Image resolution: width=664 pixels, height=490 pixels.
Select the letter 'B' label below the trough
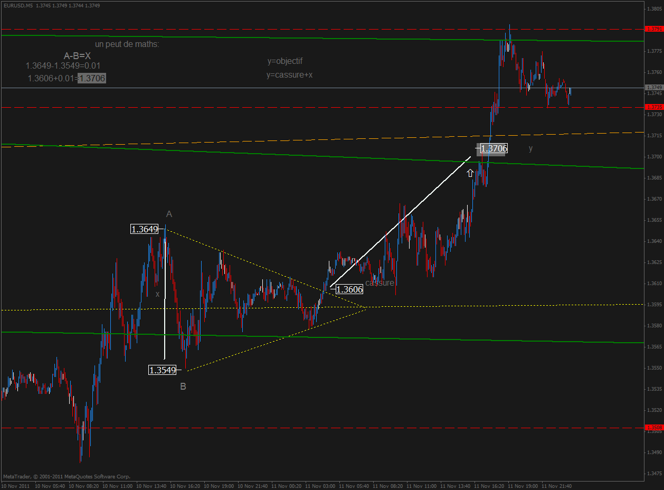point(183,387)
